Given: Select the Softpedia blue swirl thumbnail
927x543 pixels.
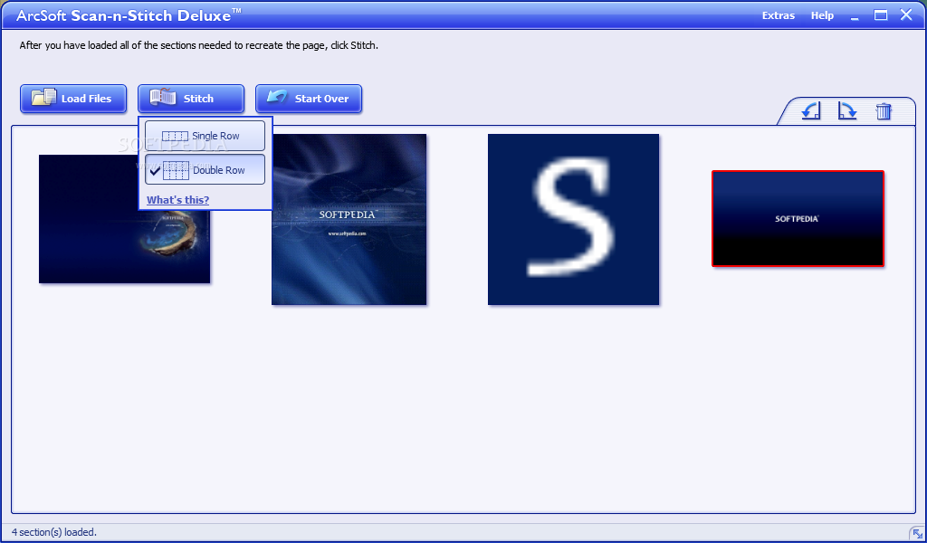Looking at the screenshot, I should (x=349, y=219).
